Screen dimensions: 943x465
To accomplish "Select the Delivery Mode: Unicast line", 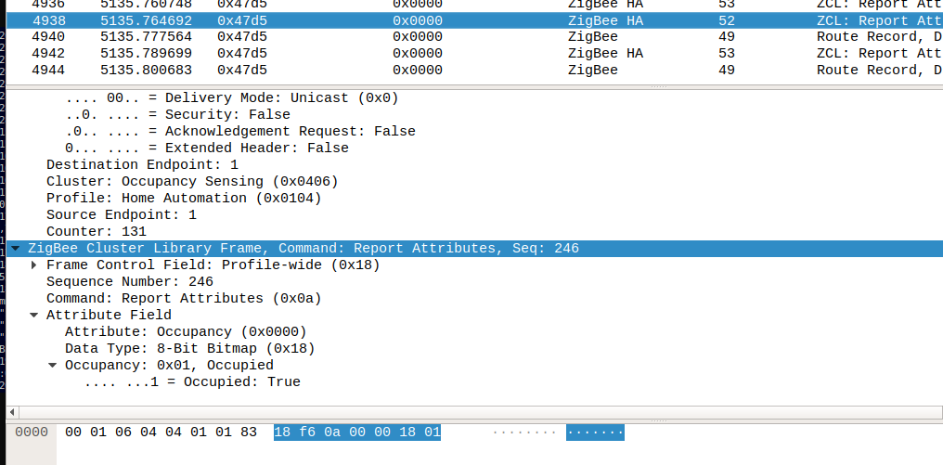I will click(231, 97).
